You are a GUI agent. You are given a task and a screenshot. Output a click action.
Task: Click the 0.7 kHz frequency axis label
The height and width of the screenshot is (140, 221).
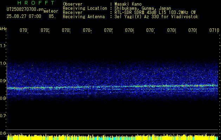3,116
